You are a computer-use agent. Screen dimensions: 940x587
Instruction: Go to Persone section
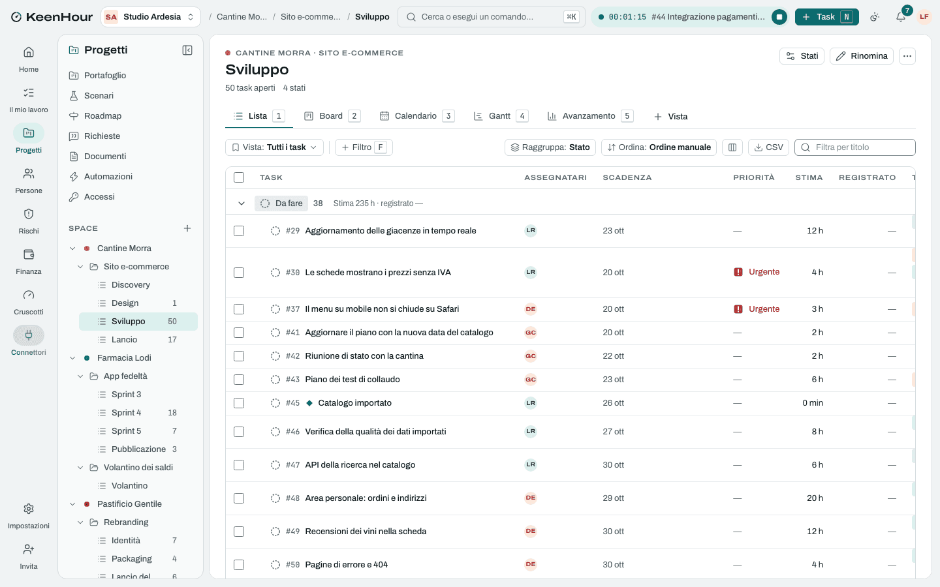[x=29, y=180]
